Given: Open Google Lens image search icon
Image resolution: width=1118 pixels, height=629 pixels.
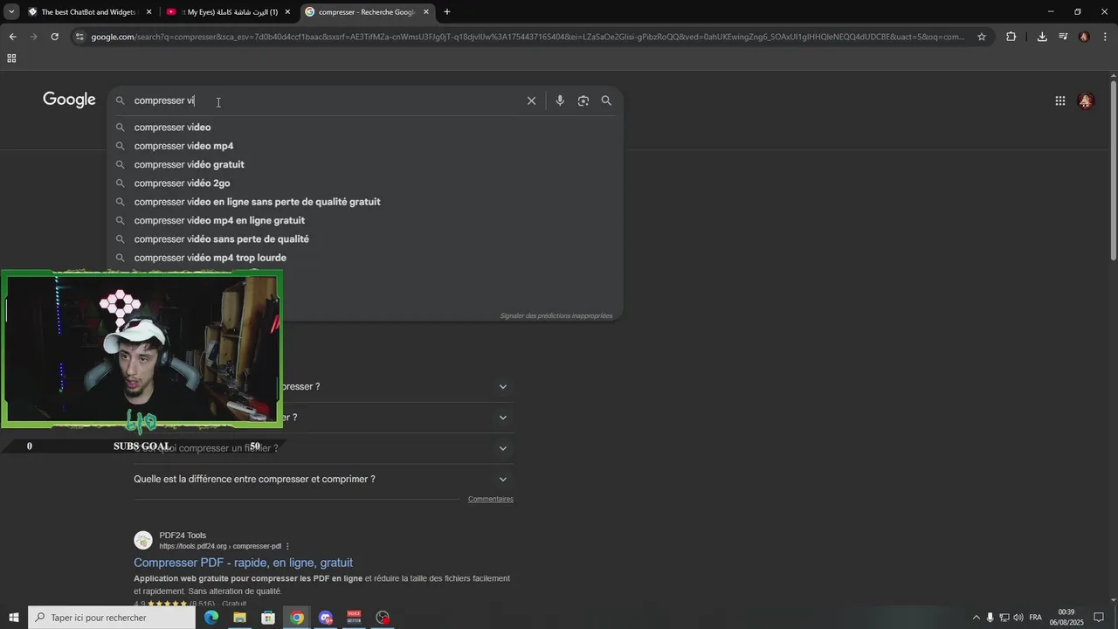Looking at the screenshot, I should pos(583,100).
